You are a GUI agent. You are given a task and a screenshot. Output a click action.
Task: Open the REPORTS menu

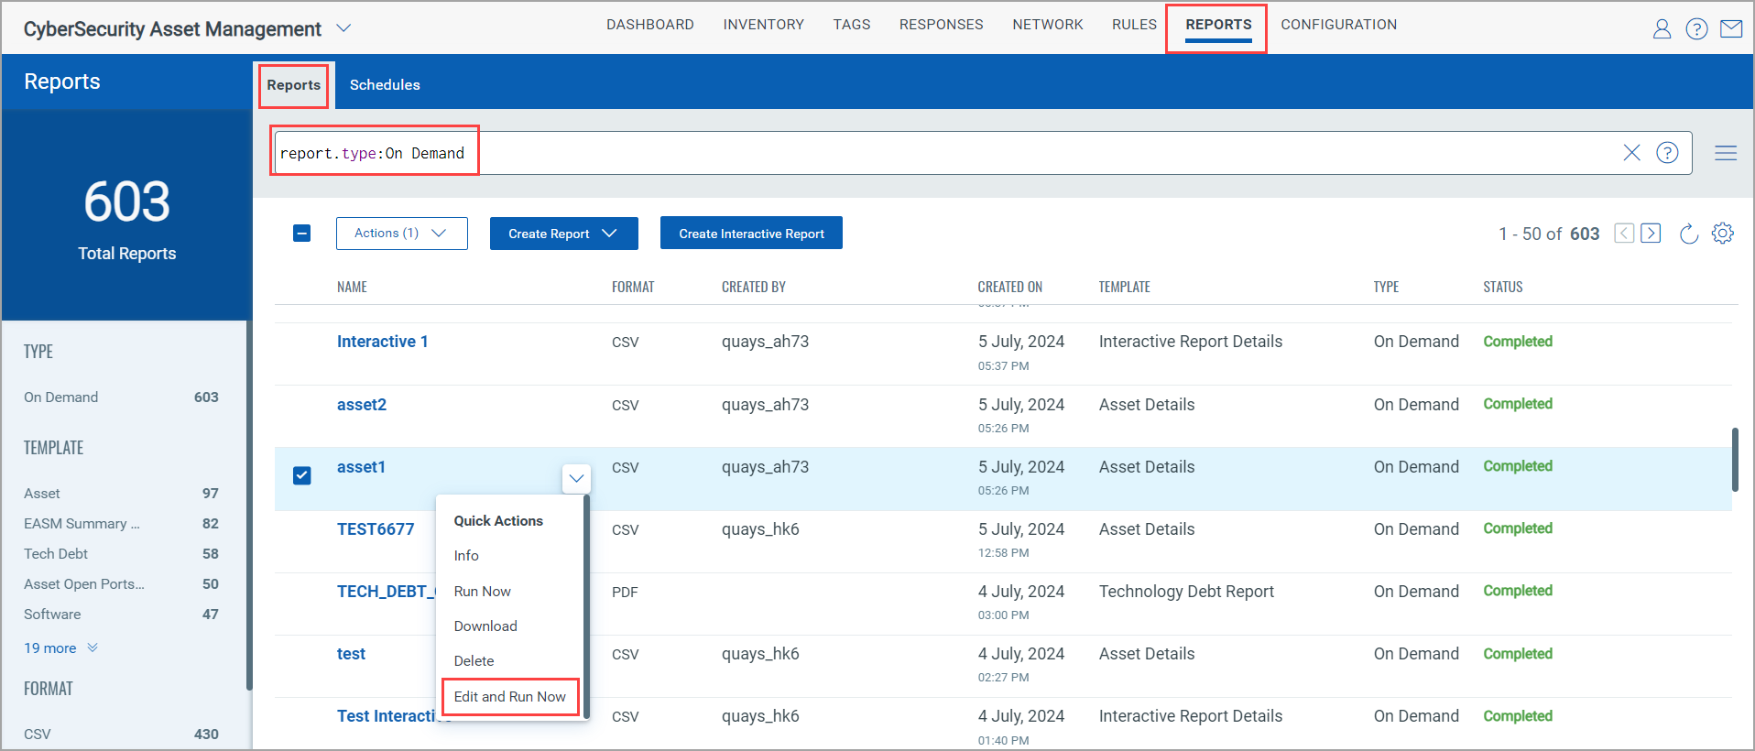[x=1218, y=25]
